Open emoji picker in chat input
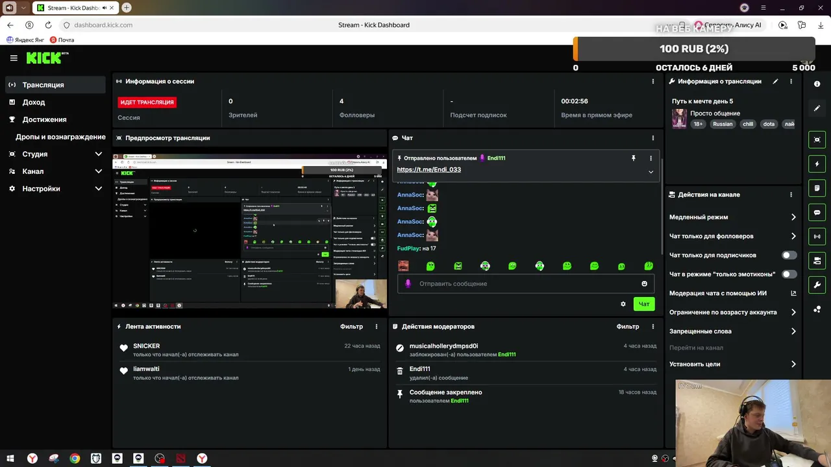This screenshot has width=831, height=467. [x=644, y=283]
